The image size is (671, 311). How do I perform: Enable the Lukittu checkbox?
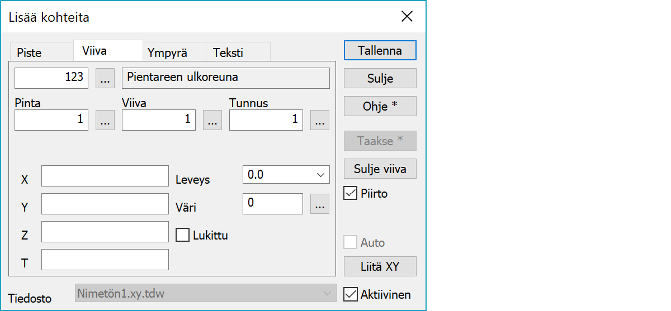coord(183,235)
